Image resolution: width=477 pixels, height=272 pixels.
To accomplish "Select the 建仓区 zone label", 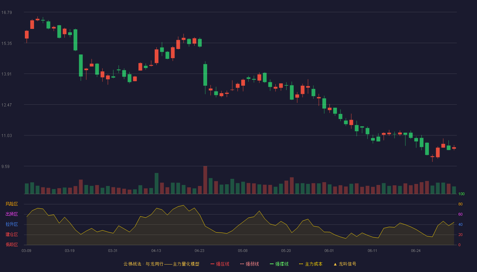I will click(x=12, y=235).
